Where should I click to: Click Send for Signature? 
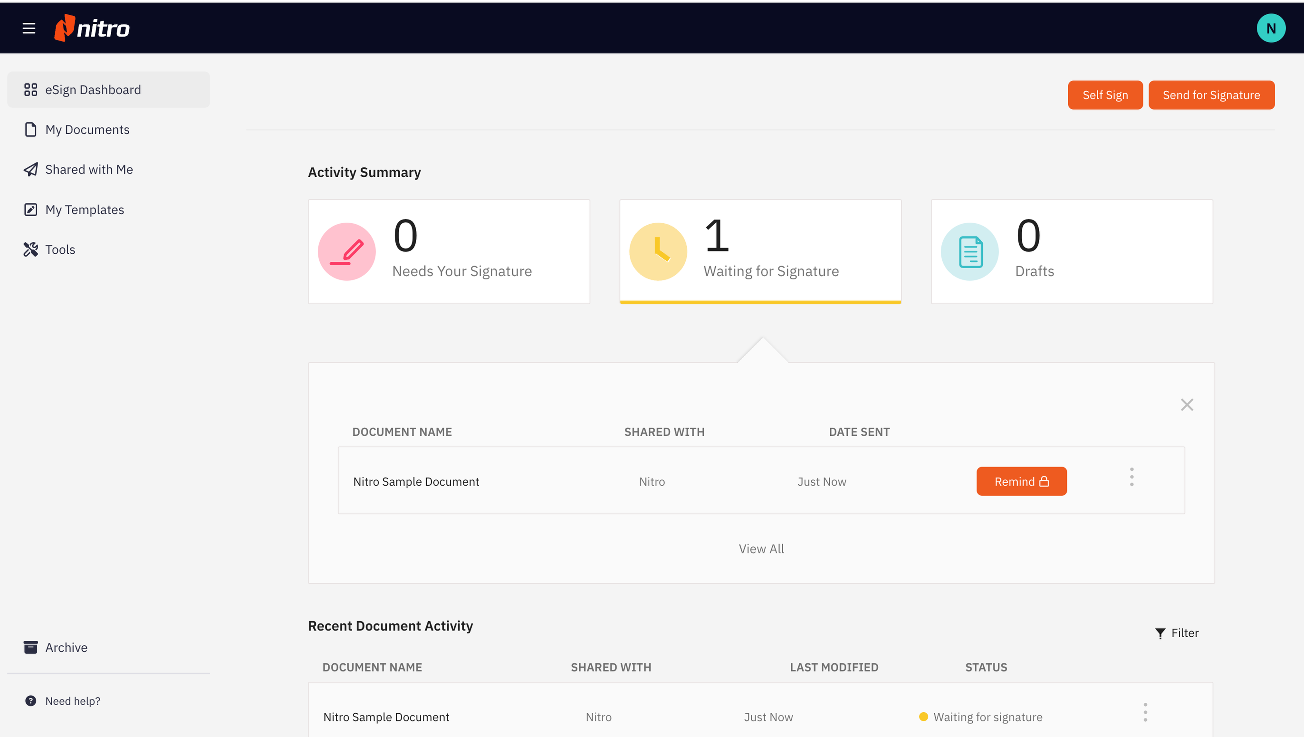pos(1211,95)
